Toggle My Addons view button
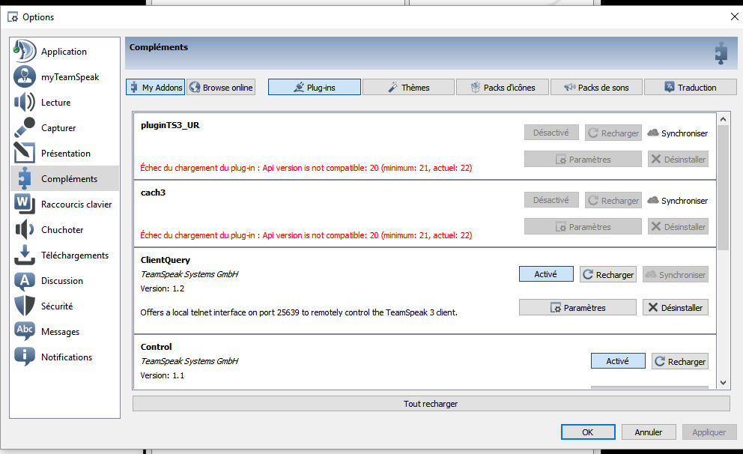 tap(156, 88)
